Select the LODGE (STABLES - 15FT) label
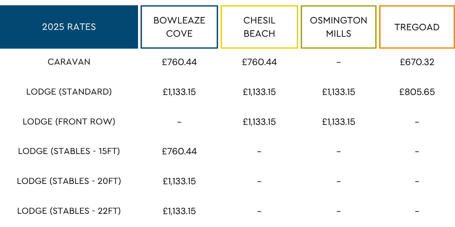The height and width of the screenshot is (227, 455). (x=69, y=151)
